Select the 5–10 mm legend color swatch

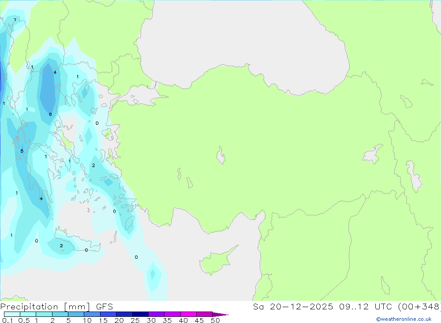pos(76,314)
